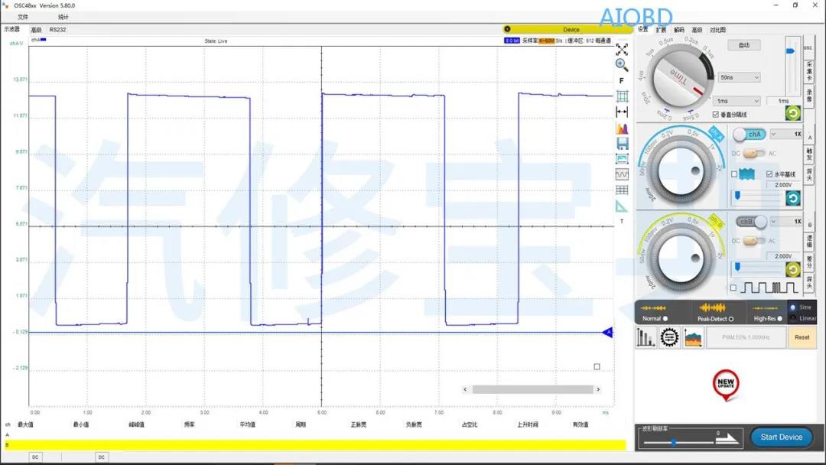
Task: Click the channel B voltage knob
Action: coord(681,258)
